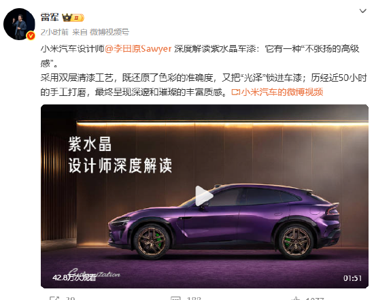Expand the post options chevron menu
This screenshot has height=300, width=374.
[363, 11]
